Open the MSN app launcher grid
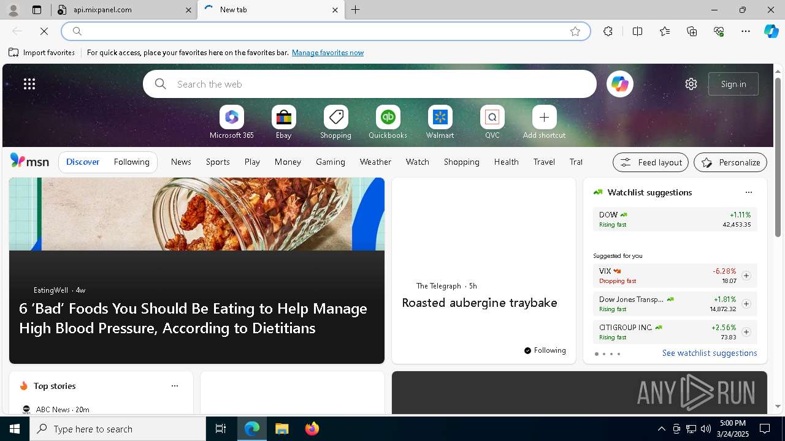 click(29, 84)
